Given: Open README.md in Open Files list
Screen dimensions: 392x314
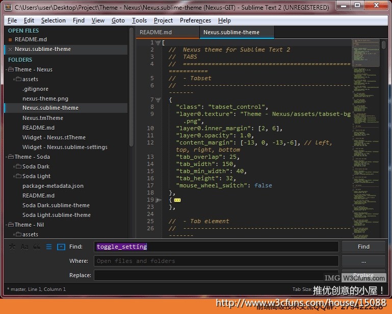Looking at the screenshot, I should pos(31,39).
